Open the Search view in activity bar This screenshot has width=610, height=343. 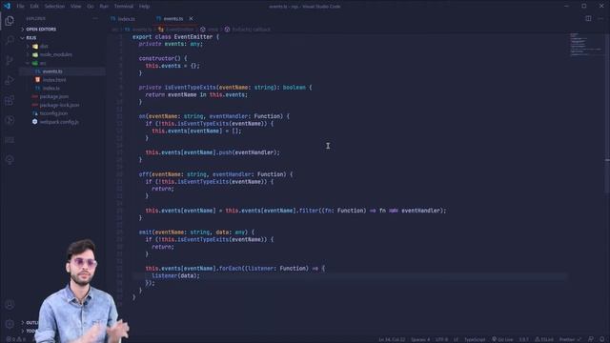point(10,40)
